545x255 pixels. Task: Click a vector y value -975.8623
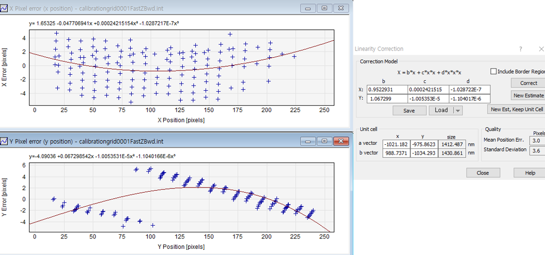tap(424, 144)
